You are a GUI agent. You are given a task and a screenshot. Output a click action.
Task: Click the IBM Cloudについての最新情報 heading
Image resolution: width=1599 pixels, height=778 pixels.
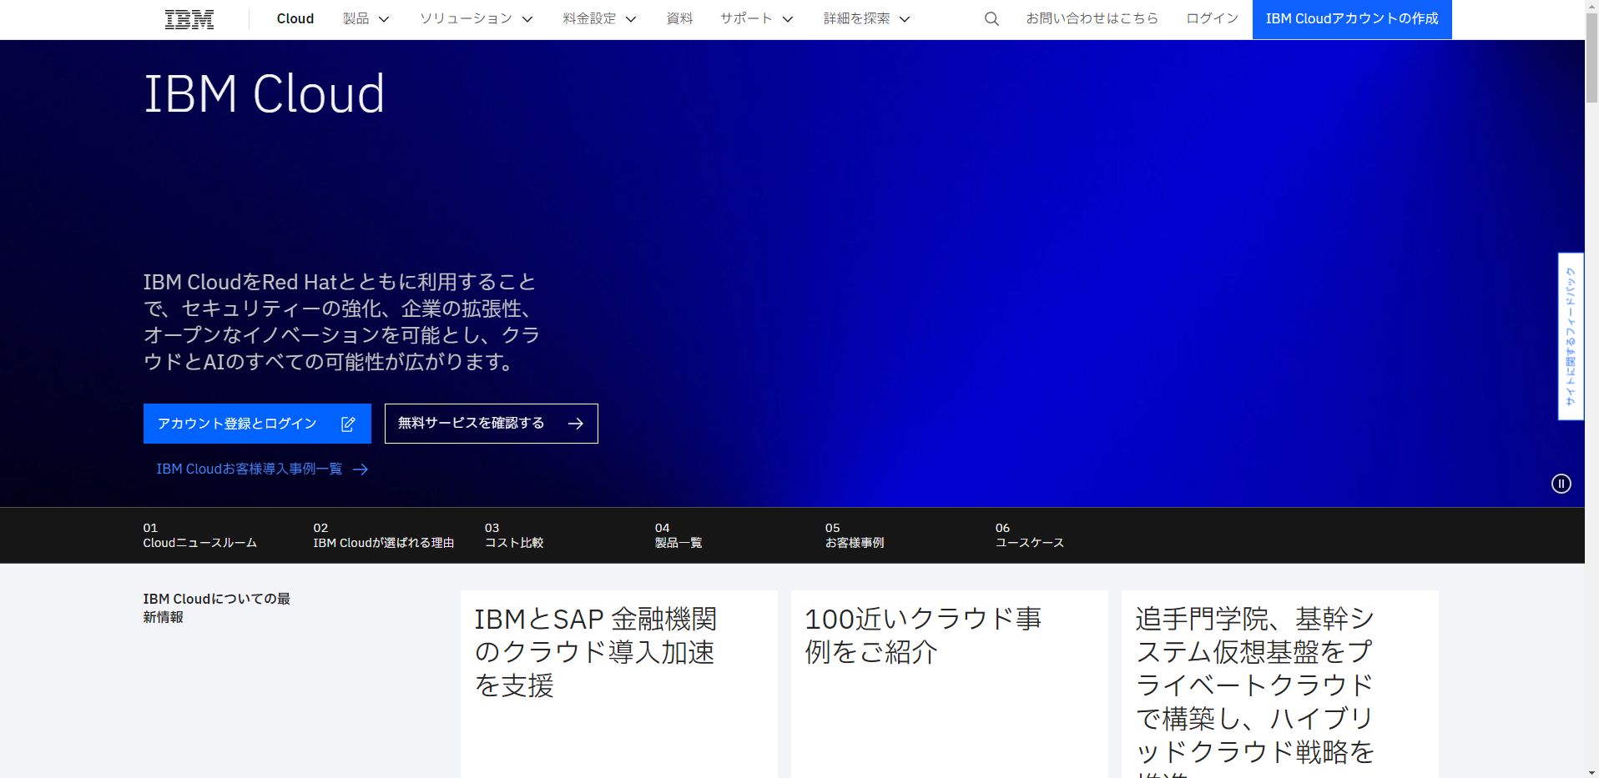217,608
